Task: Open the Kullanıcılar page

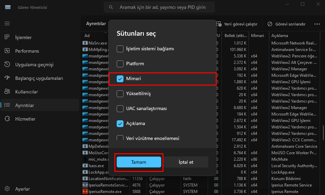Action: click(40, 92)
